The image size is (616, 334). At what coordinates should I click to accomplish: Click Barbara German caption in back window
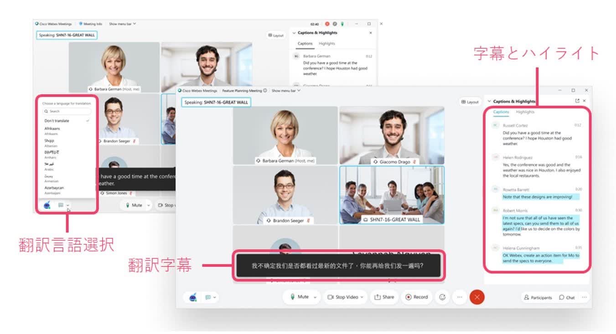(x=333, y=65)
